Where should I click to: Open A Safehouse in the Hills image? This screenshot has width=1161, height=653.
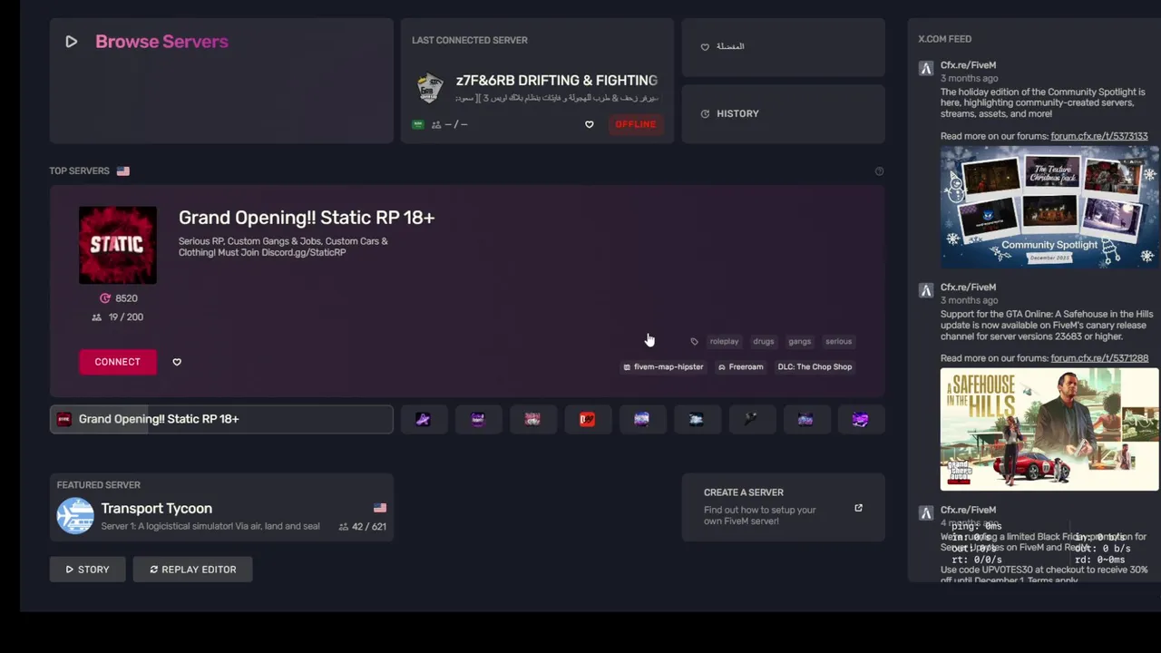tap(1049, 429)
